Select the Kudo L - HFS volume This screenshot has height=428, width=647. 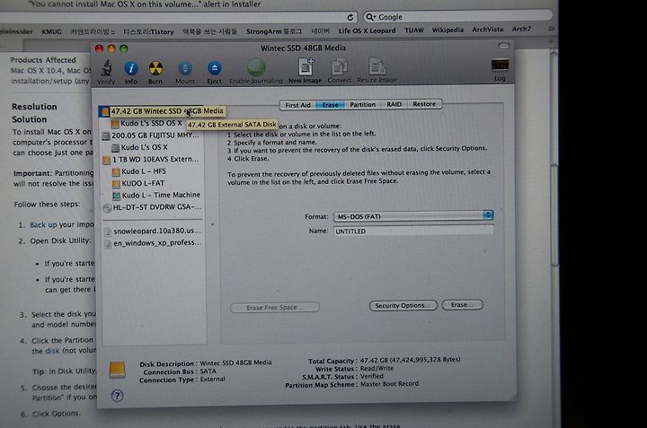139,171
